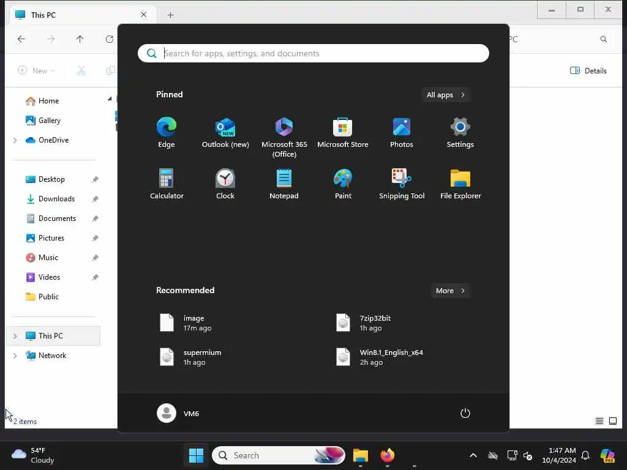Image resolution: width=627 pixels, height=470 pixels.
Task: Refresh the File Explorer view
Action: 109,39
